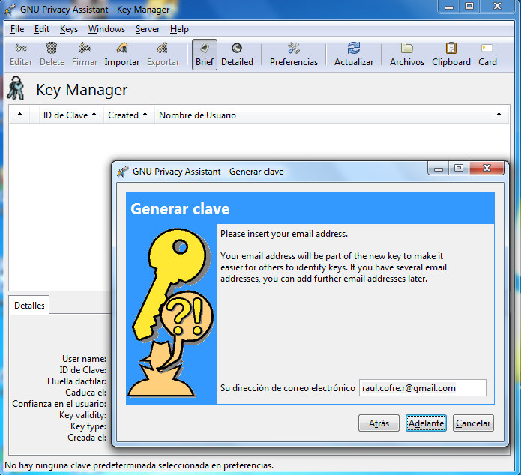
Task: Click the 'Key type:' label
Action: pyautogui.click(x=88, y=426)
